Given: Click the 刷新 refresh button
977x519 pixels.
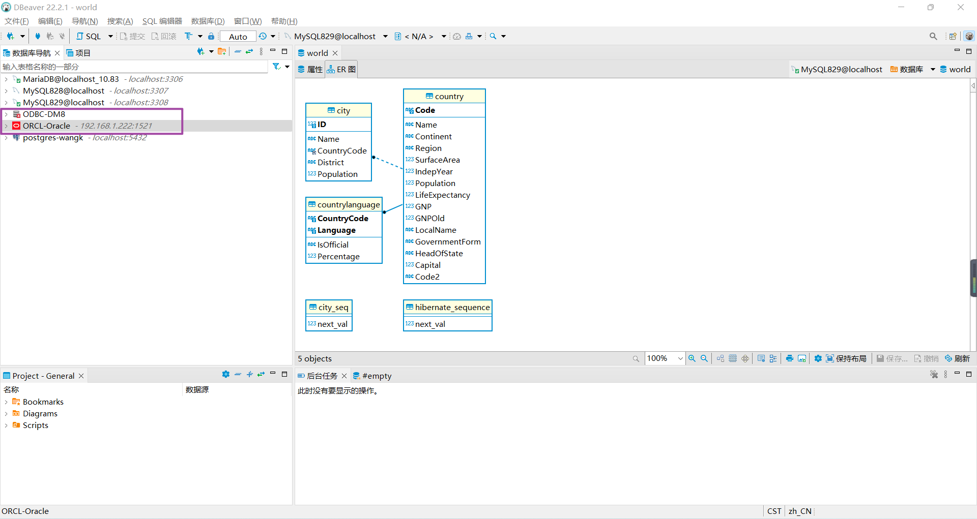Looking at the screenshot, I should [x=957, y=358].
